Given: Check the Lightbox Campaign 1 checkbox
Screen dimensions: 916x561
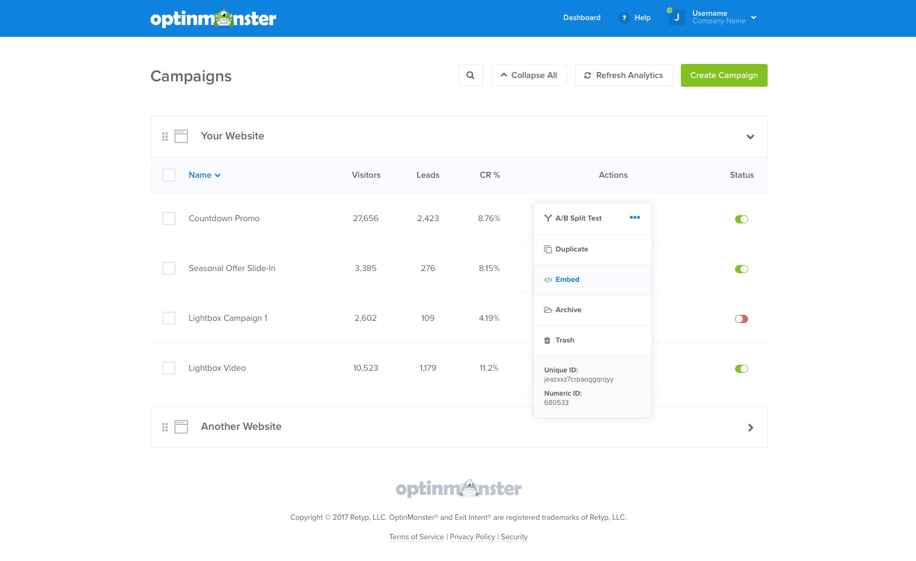Looking at the screenshot, I should [x=169, y=318].
